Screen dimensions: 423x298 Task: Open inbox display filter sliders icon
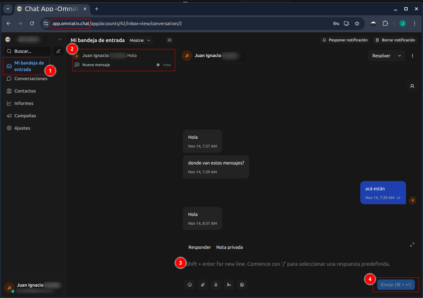[170, 40]
